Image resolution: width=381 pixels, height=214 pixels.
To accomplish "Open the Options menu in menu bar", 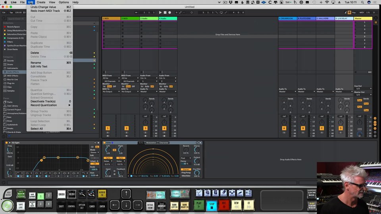I will point(63,2).
